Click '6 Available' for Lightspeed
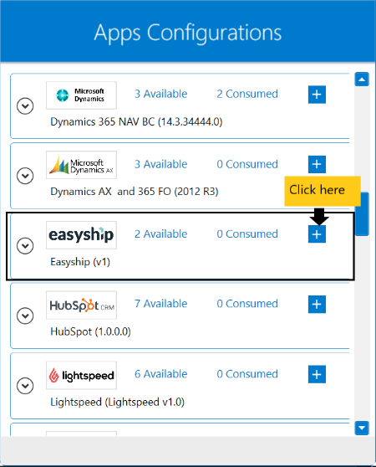The width and height of the screenshot is (376, 467). (x=160, y=374)
